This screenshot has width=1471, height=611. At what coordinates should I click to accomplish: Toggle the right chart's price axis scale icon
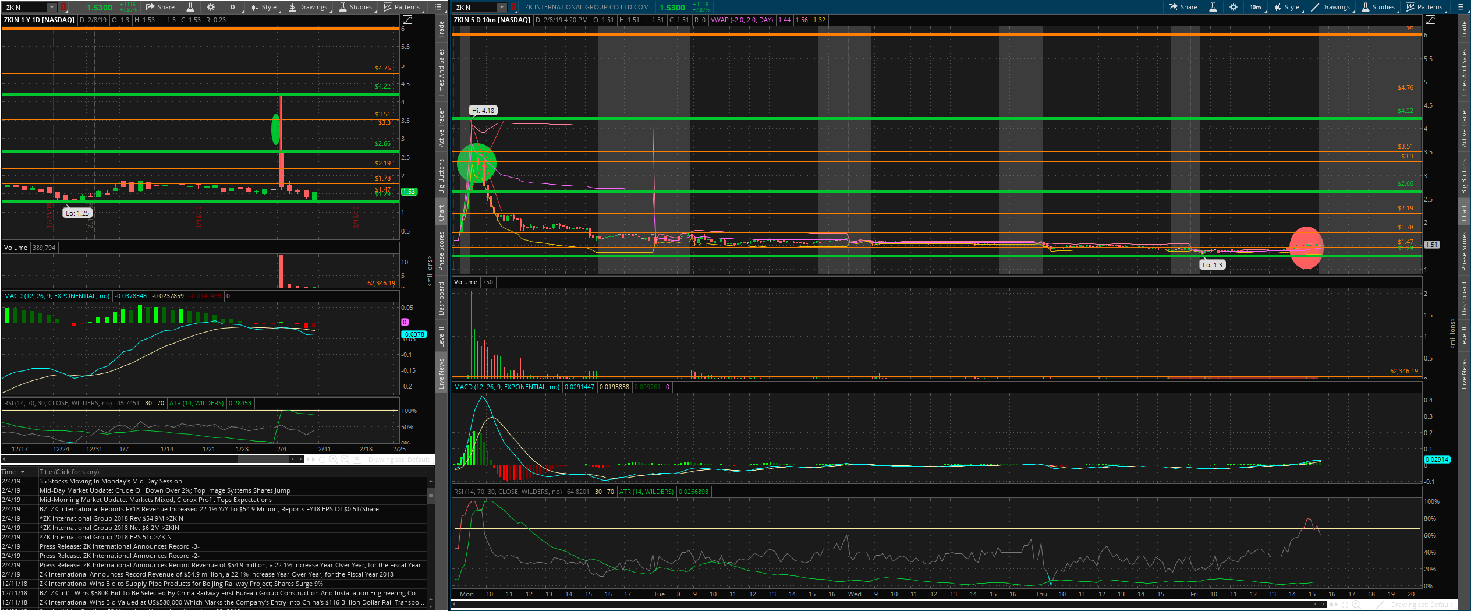[x=1430, y=20]
